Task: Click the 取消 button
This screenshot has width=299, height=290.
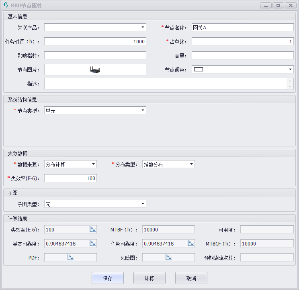Action: [191, 278]
